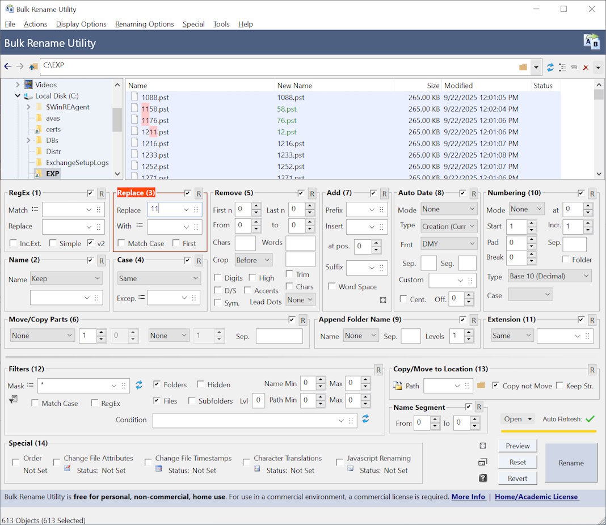Open the Home/Academic License link
Image resolution: width=606 pixels, height=525 pixels.
tap(536, 497)
